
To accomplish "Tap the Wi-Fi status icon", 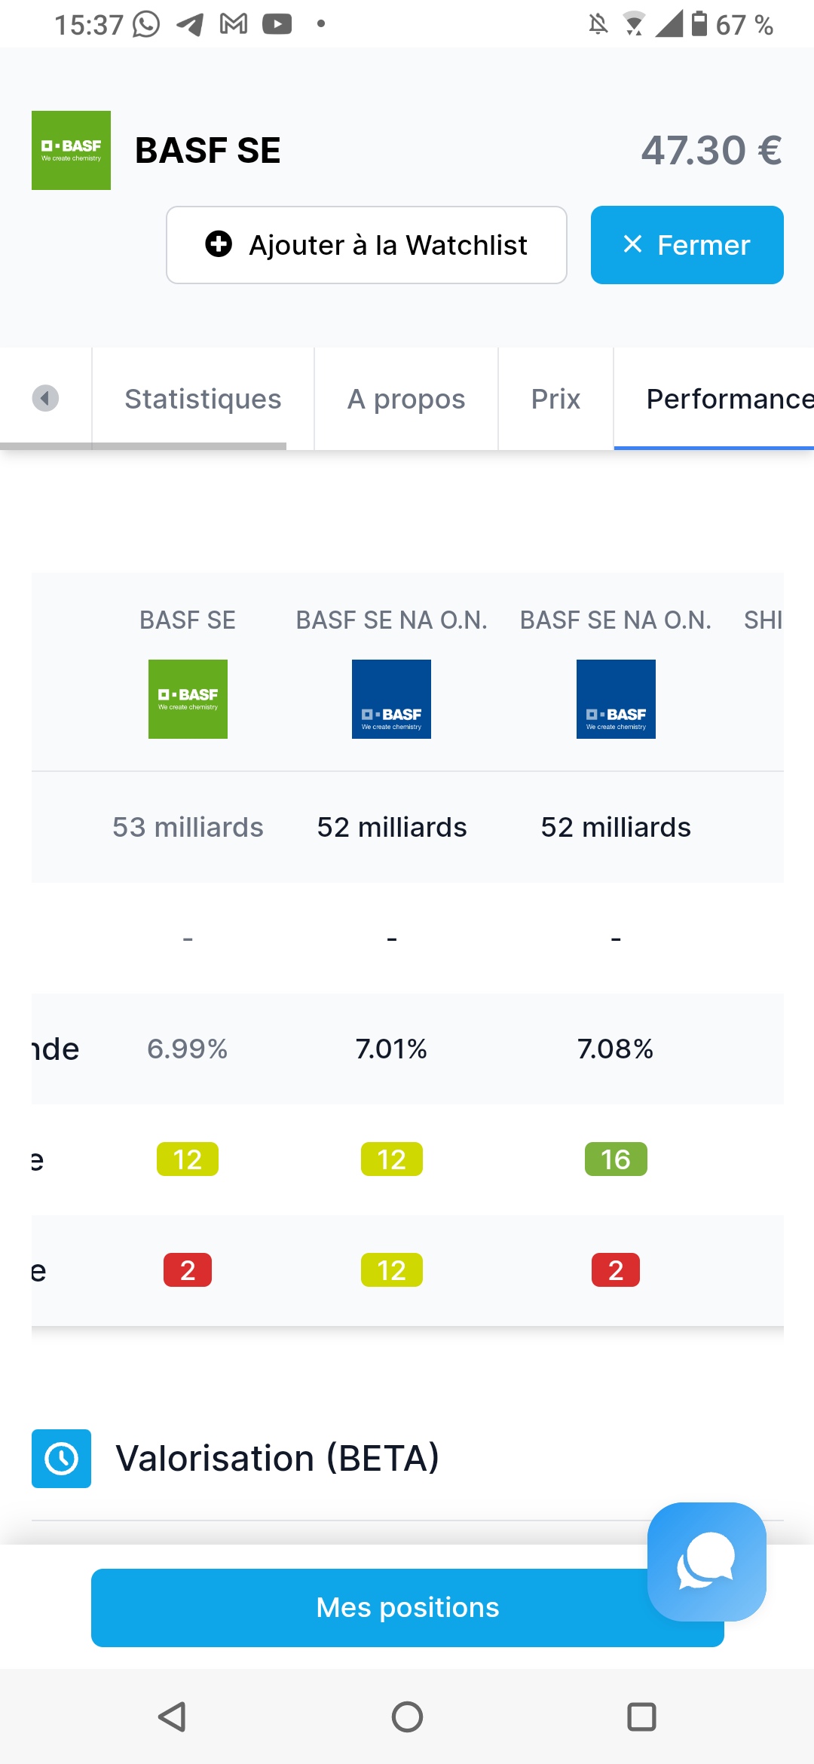I will tap(635, 25).
